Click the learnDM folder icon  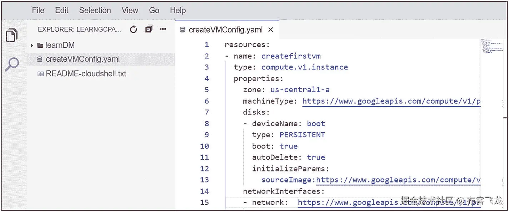pyautogui.click(x=40, y=46)
